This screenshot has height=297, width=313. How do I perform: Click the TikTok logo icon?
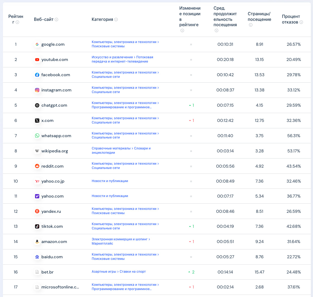37,226
